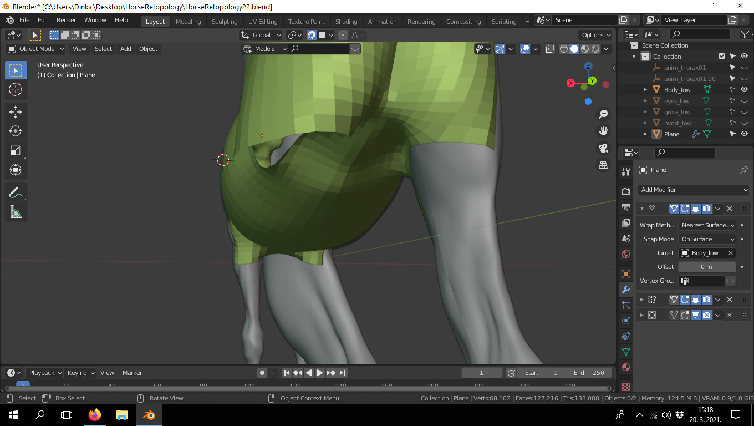
Task: Open the File menu
Action: coord(24,20)
